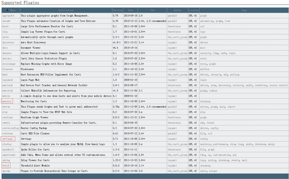The width and height of the screenshot is (289, 179).
Task: Click the 'access control' tag in mactrack row
Action: (278, 85)
